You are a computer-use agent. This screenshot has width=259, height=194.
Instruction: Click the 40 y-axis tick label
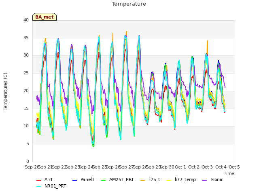coord(26,20)
